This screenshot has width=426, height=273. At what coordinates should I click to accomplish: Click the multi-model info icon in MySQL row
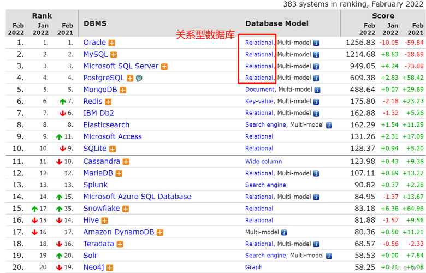pos(316,55)
